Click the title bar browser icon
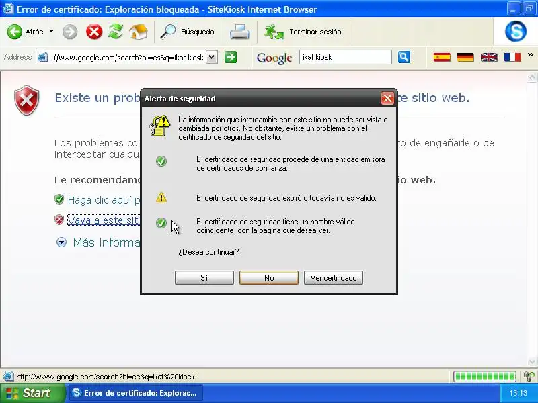This screenshot has width=538, height=403. (8, 9)
